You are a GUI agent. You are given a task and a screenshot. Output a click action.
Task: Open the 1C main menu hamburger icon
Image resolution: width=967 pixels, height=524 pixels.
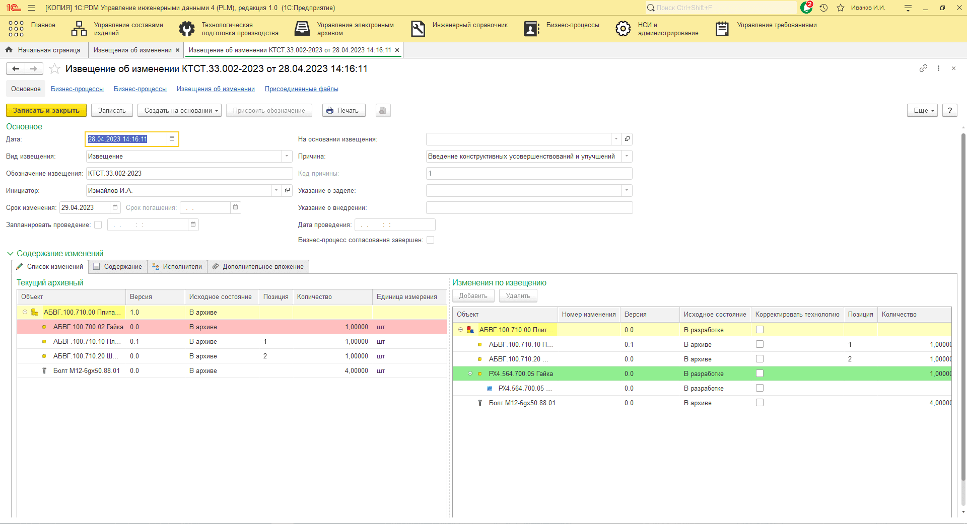pos(32,8)
